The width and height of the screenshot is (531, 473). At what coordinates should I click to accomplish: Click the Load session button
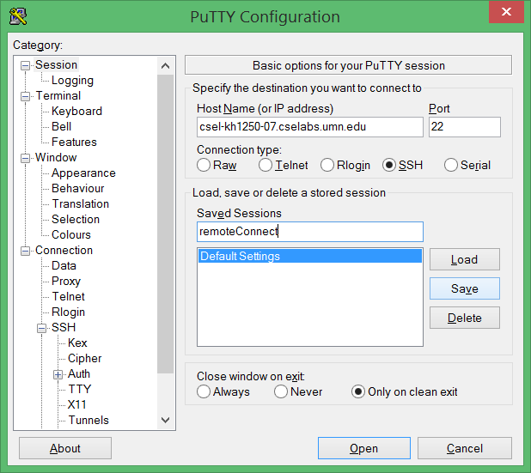point(465,259)
